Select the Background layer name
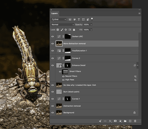The width and height of the screenshot is (148, 129). coord(69,113)
